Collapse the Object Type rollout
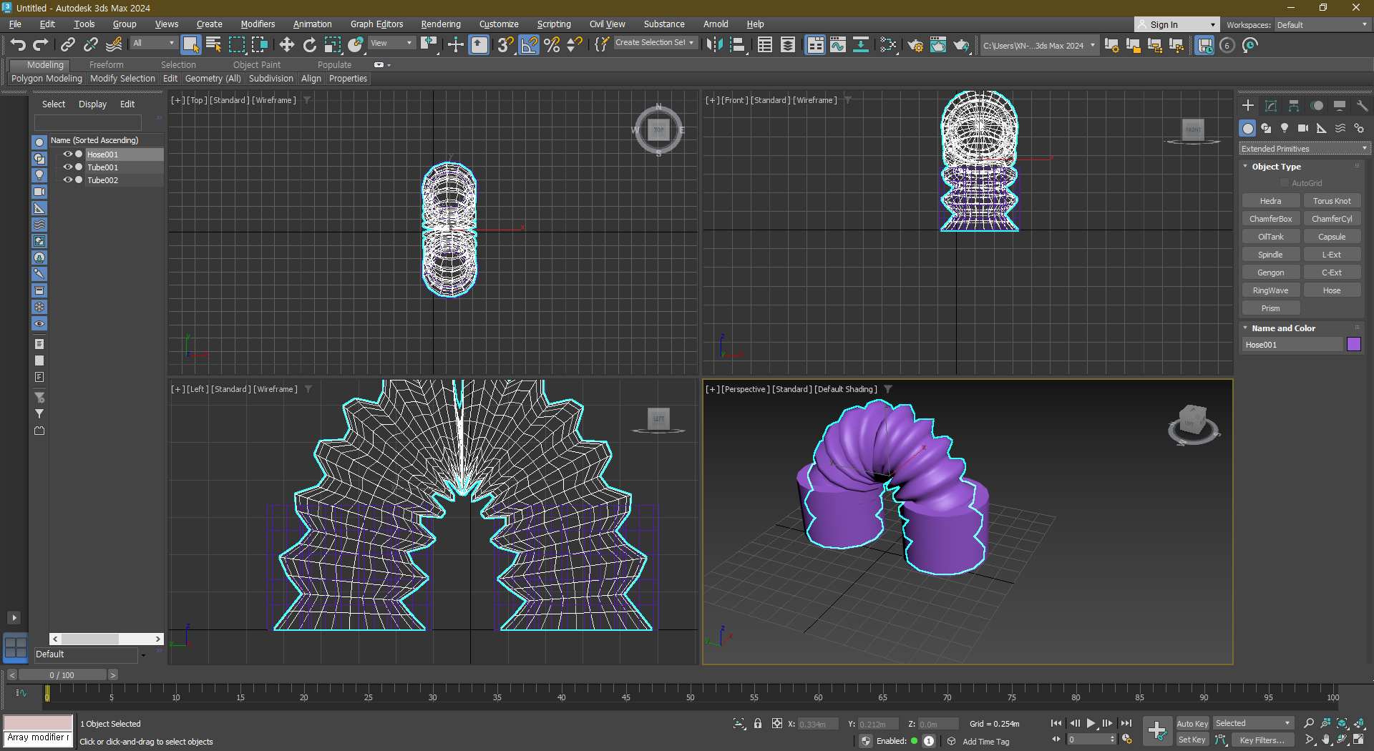The width and height of the screenshot is (1374, 751). pyautogui.click(x=1276, y=167)
